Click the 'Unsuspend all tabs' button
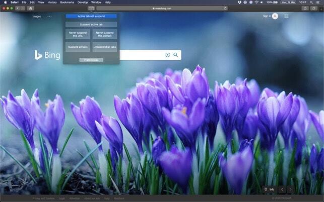 pyautogui.click(x=104, y=47)
